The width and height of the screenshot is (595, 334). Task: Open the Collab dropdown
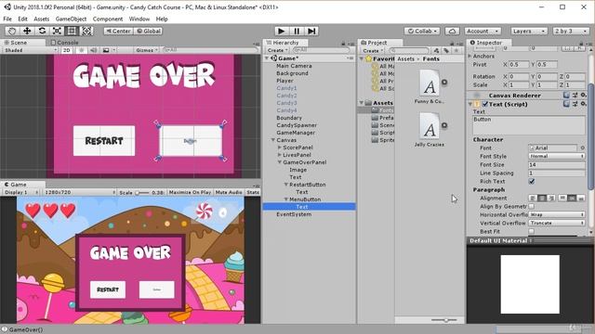[422, 31]
